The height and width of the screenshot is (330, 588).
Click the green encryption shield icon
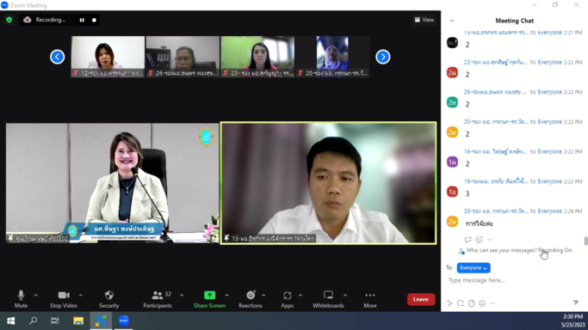coord(9,20)
